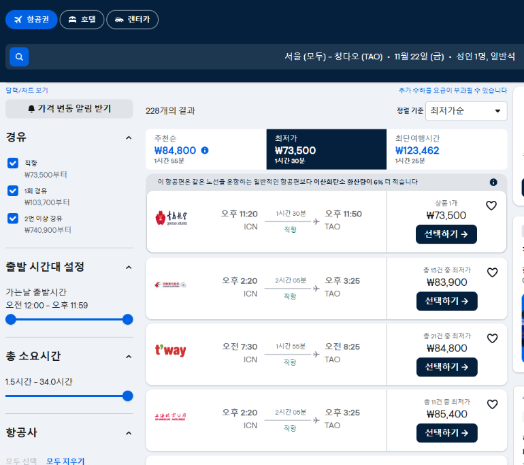
Task: Open the 렌터카 car rental tab
Action: (x=132, y=20)
